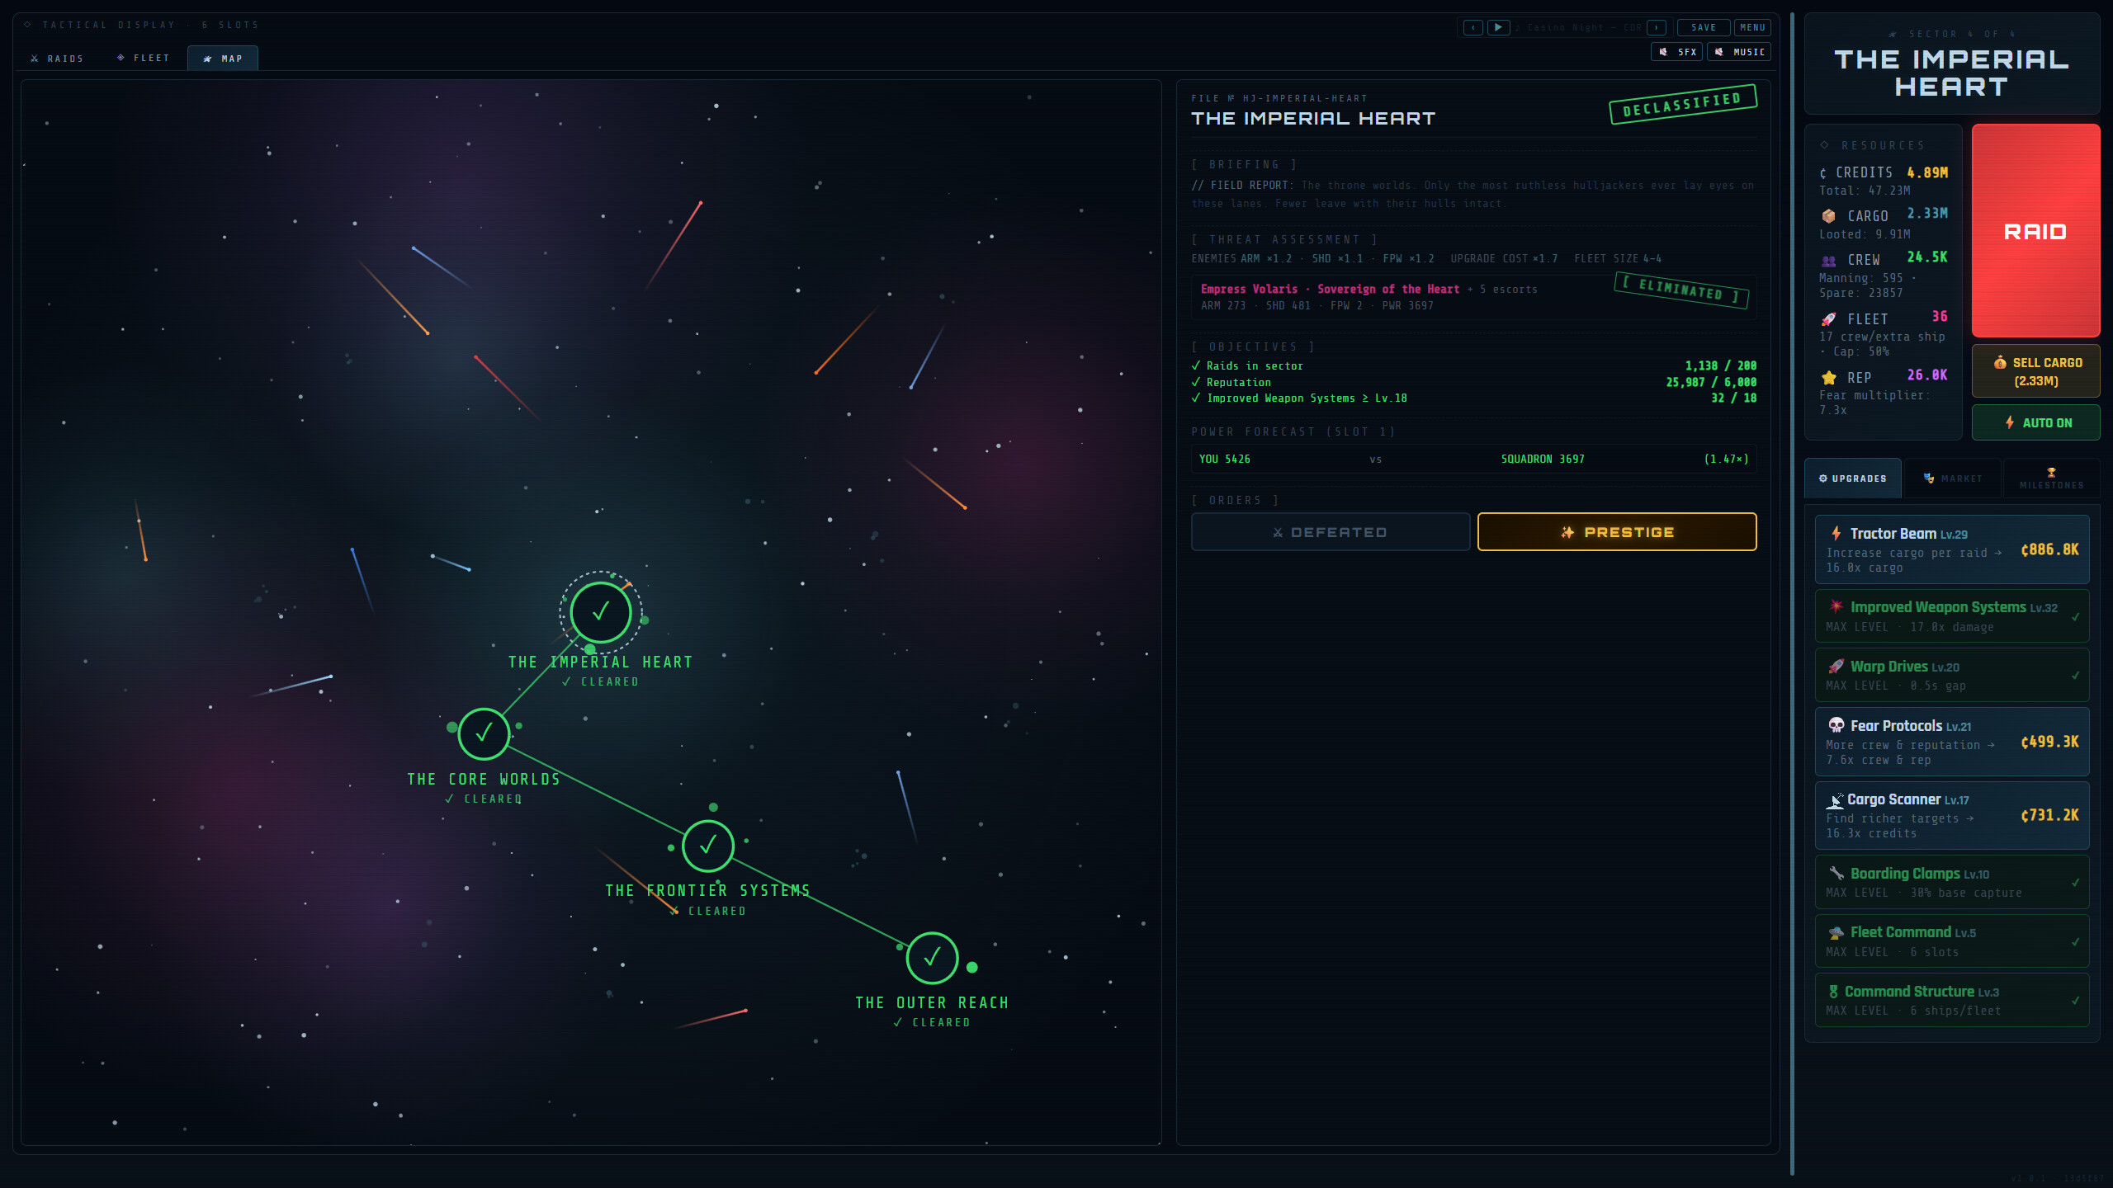The width and height of the screenshot is (2113, 1188).
Task: Click the fleet rocket icon in Resources
Action: [1828, 319]
